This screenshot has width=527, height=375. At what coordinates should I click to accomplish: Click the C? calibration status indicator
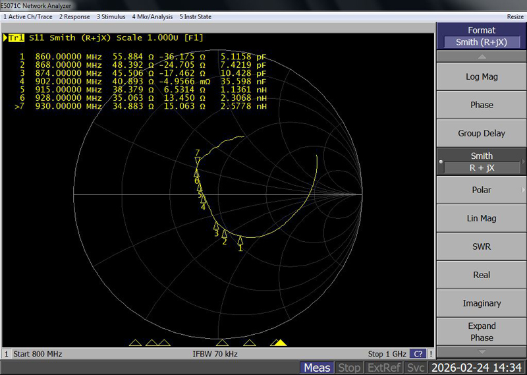pyautogui.click(x=418, y=354)
